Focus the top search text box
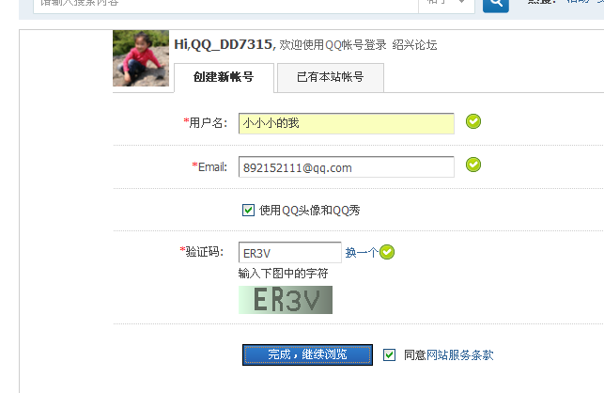 [x=225, y=5]
